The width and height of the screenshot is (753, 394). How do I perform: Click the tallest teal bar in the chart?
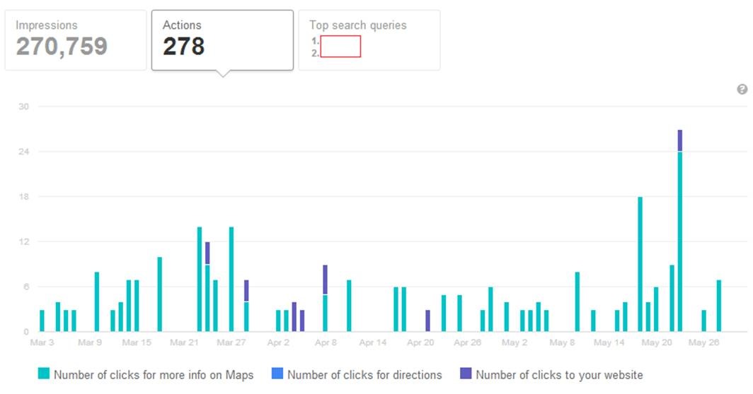coord(680,240)
